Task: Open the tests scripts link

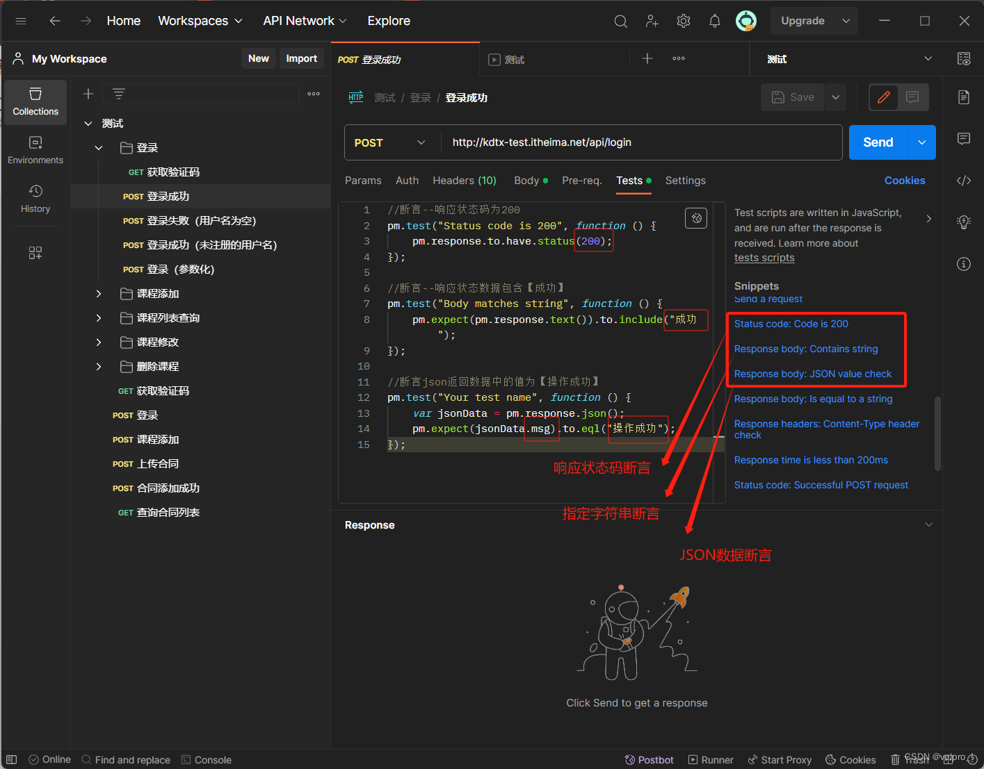Action: click(764, 258)
